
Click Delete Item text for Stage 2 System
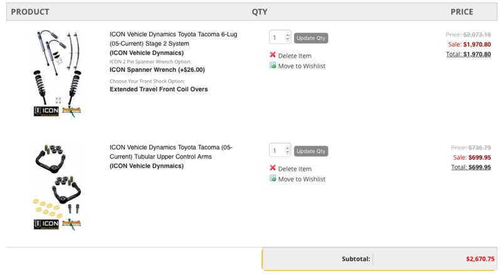295,56
